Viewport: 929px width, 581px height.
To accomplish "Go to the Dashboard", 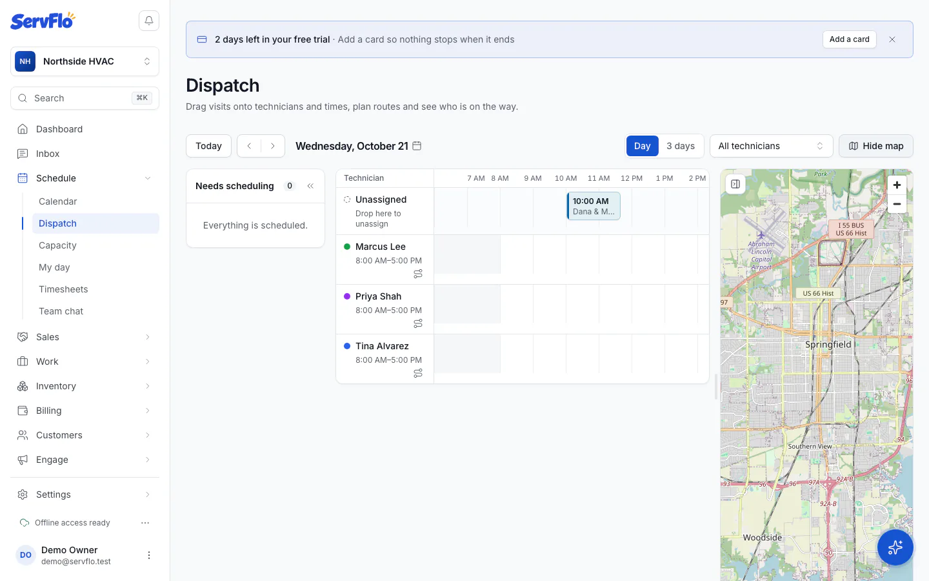I will 85,129.
